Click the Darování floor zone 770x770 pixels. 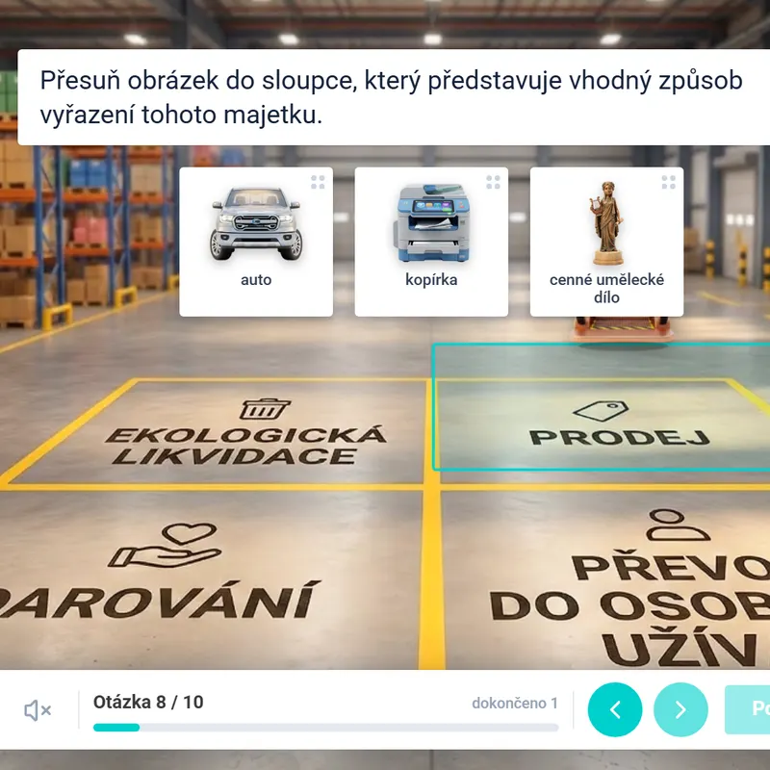point(209,580)
